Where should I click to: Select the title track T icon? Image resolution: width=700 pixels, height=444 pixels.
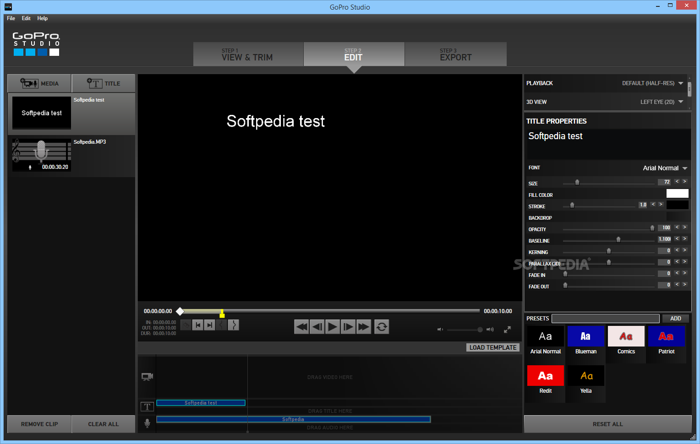click(147, 406)
